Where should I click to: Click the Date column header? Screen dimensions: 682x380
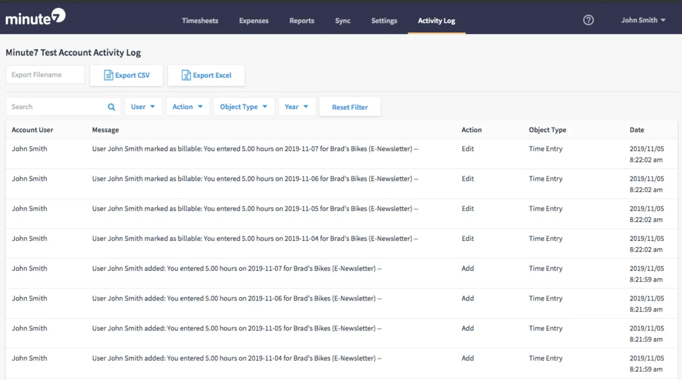click(x=637, y=130)
